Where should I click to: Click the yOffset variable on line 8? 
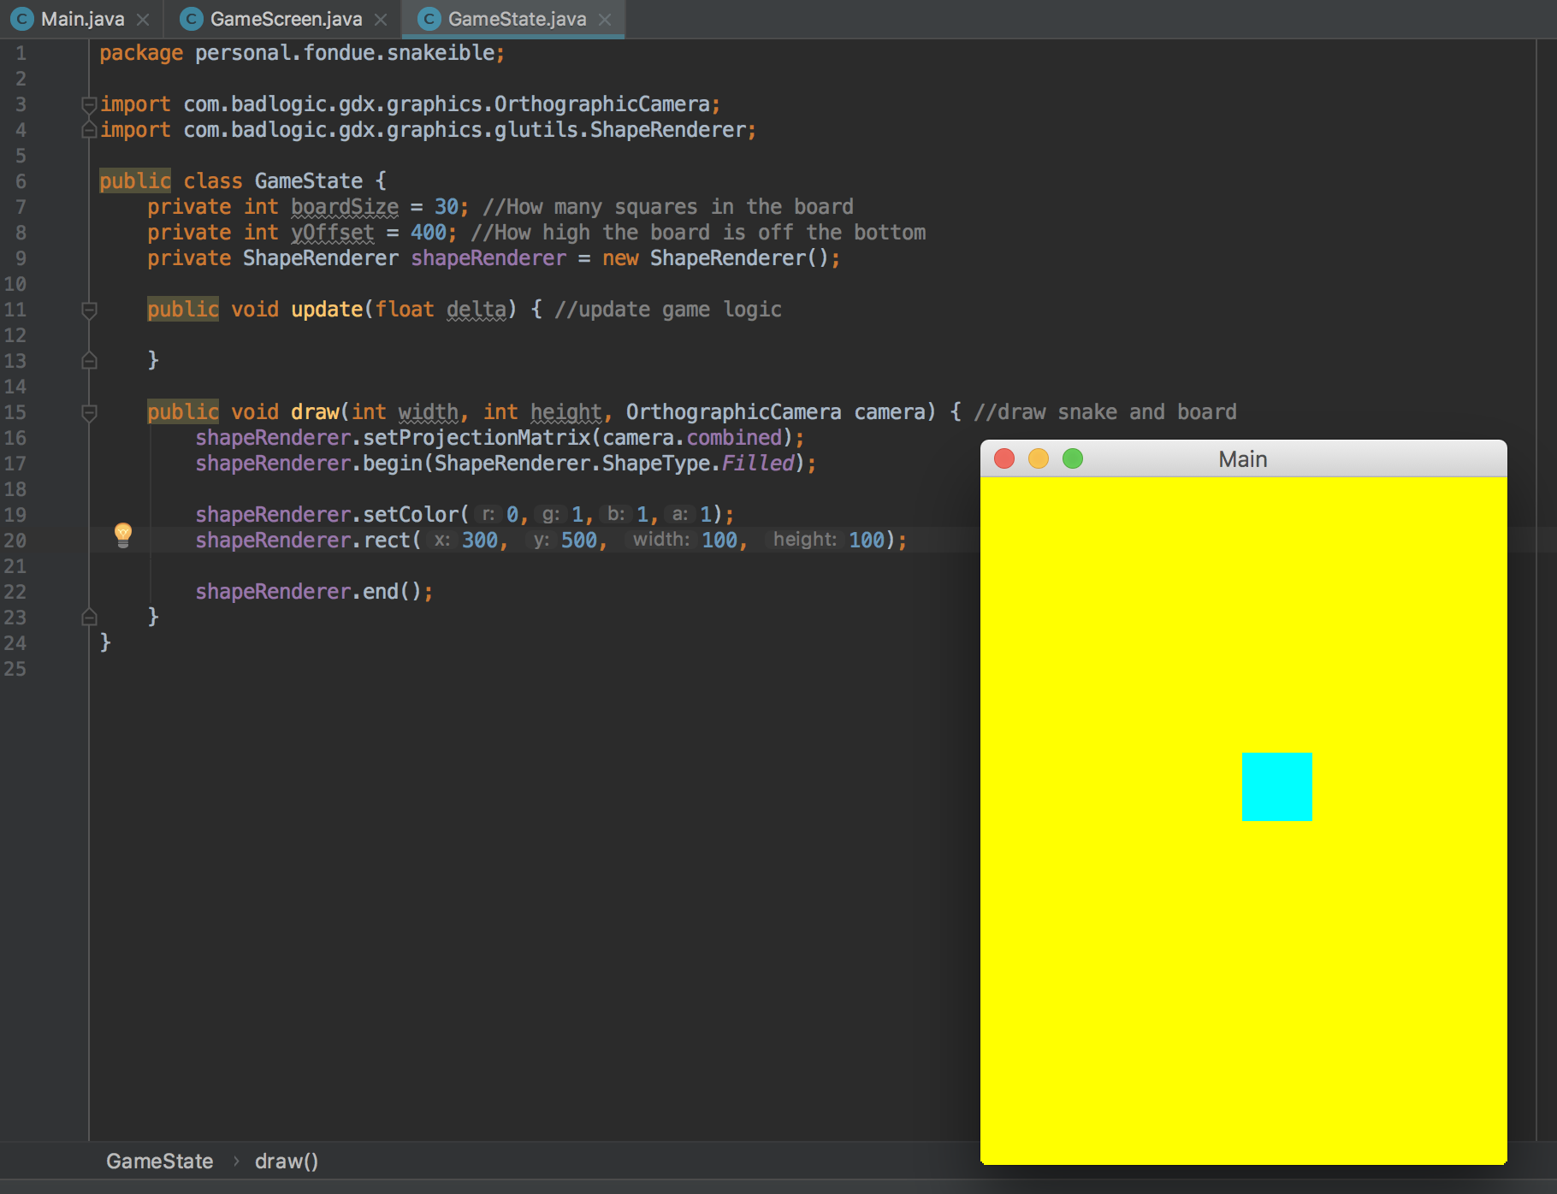(x=333, y=233)
